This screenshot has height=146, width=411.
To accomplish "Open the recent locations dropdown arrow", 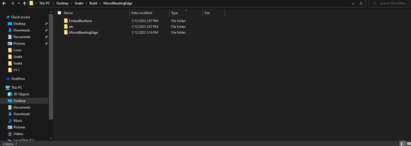I will [19, 4].
